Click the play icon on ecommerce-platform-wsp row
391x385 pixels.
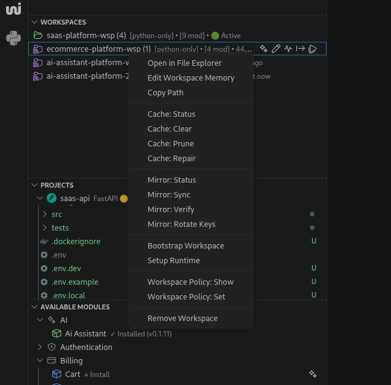(313, 49)
